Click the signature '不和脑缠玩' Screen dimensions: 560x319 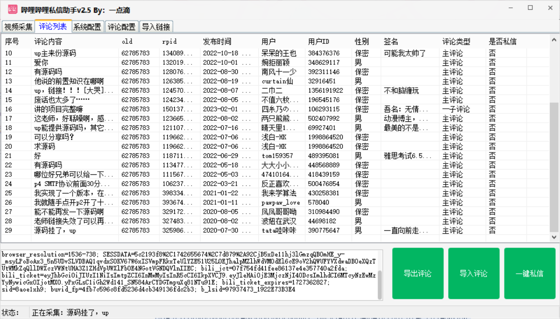[x=401, y=90]
